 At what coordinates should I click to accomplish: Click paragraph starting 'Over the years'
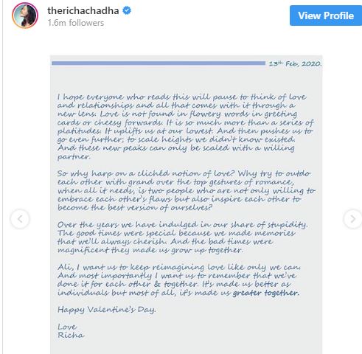coord(182,237)
